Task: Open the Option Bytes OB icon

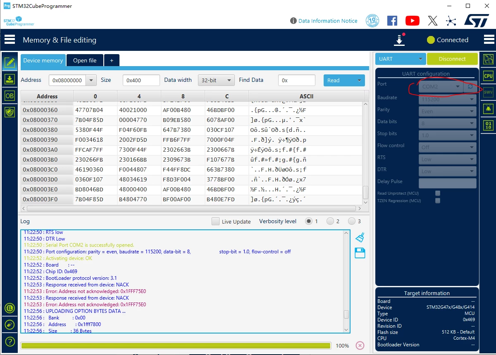Action: [x=10, y=95]
